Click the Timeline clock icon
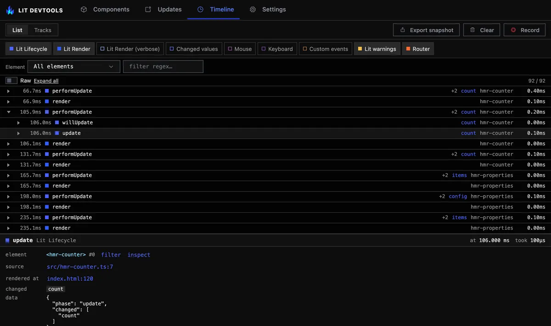The image size is (551, 326). pyautogui.click(x=200, y=9)
